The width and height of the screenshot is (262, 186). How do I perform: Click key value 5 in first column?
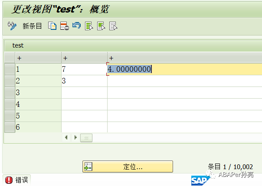pyautogui.click(x=38, y=116)
